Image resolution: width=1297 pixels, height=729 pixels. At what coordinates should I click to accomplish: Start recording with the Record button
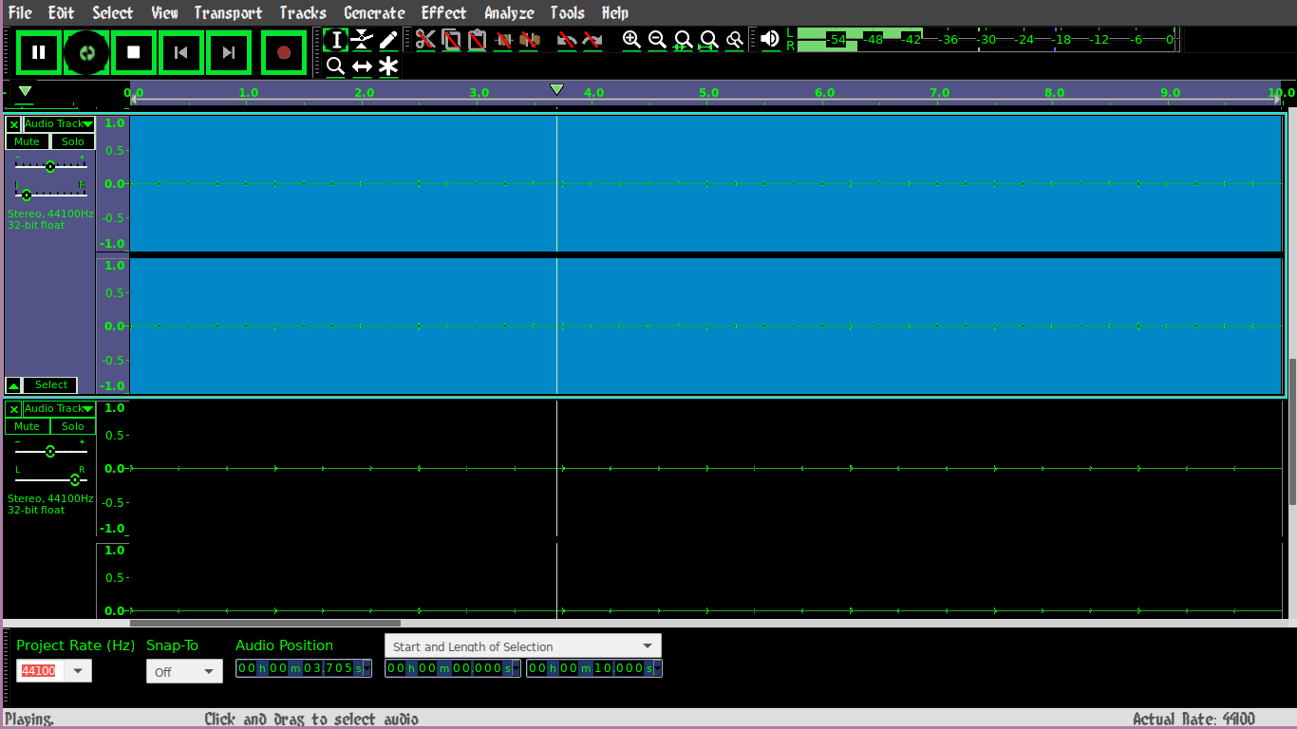(283, 52)
